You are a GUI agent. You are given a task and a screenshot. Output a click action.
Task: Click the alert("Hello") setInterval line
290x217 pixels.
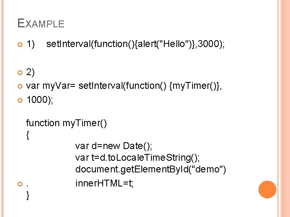[x=135, y=44]
